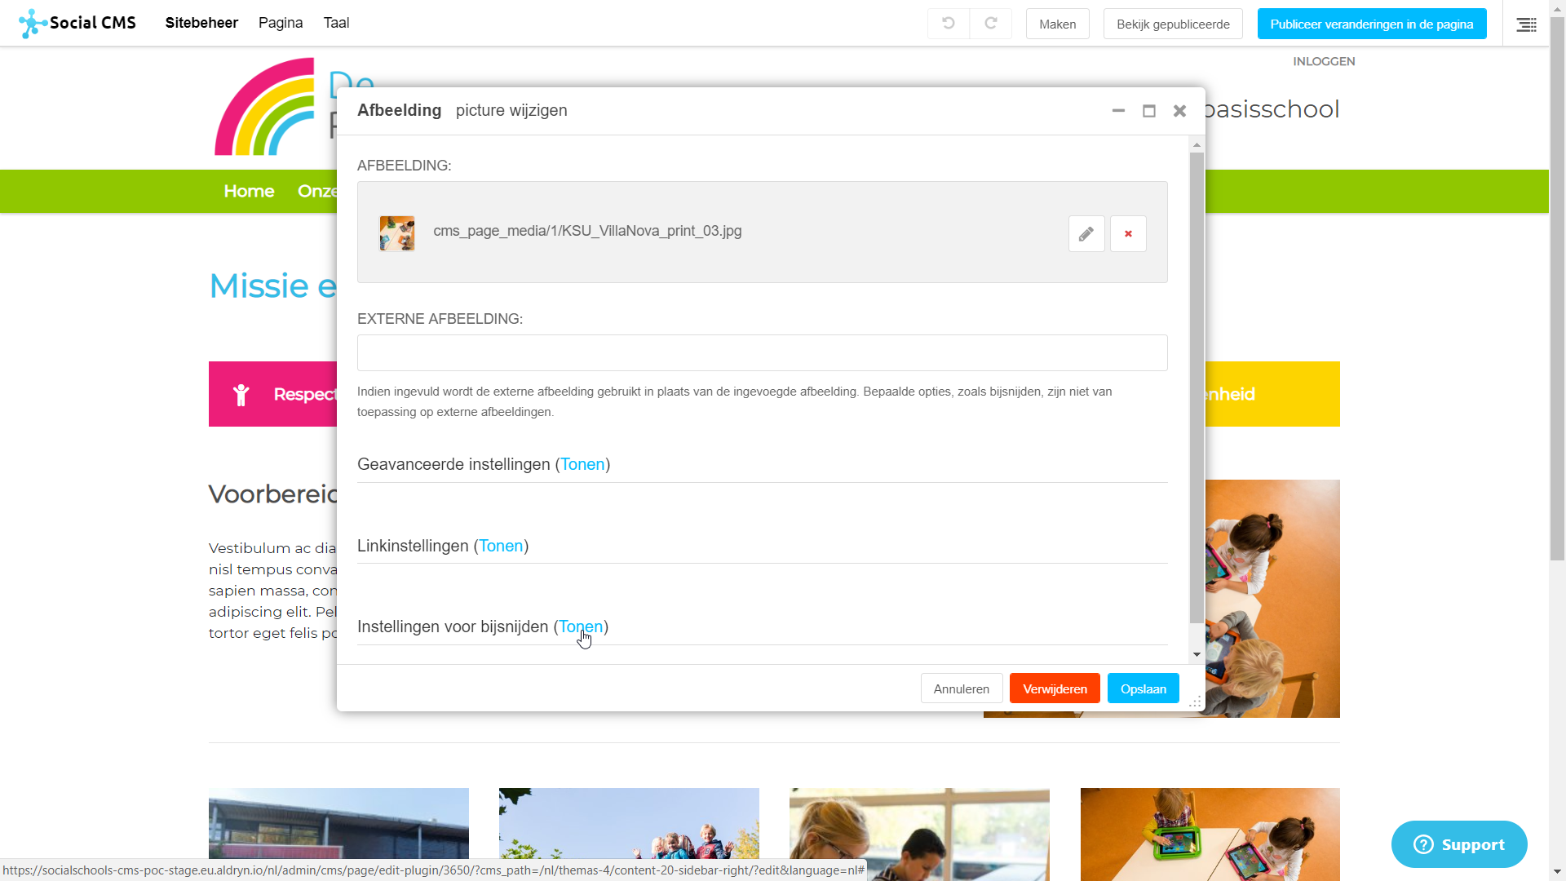Viewport: 1566px width, 881px height.
Task: Open the Sitebeheer menu
Action: coord(201,23)
